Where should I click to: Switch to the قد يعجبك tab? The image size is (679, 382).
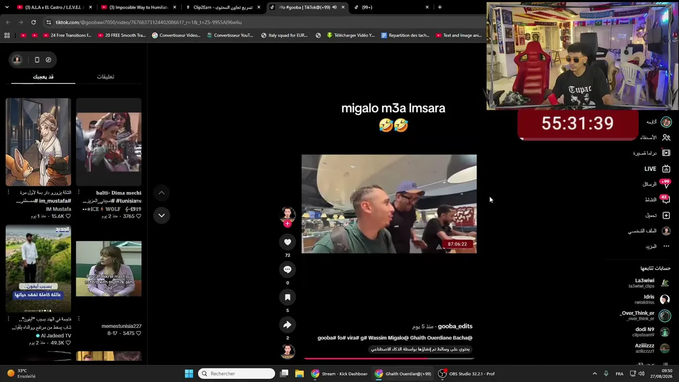point(43,77)
